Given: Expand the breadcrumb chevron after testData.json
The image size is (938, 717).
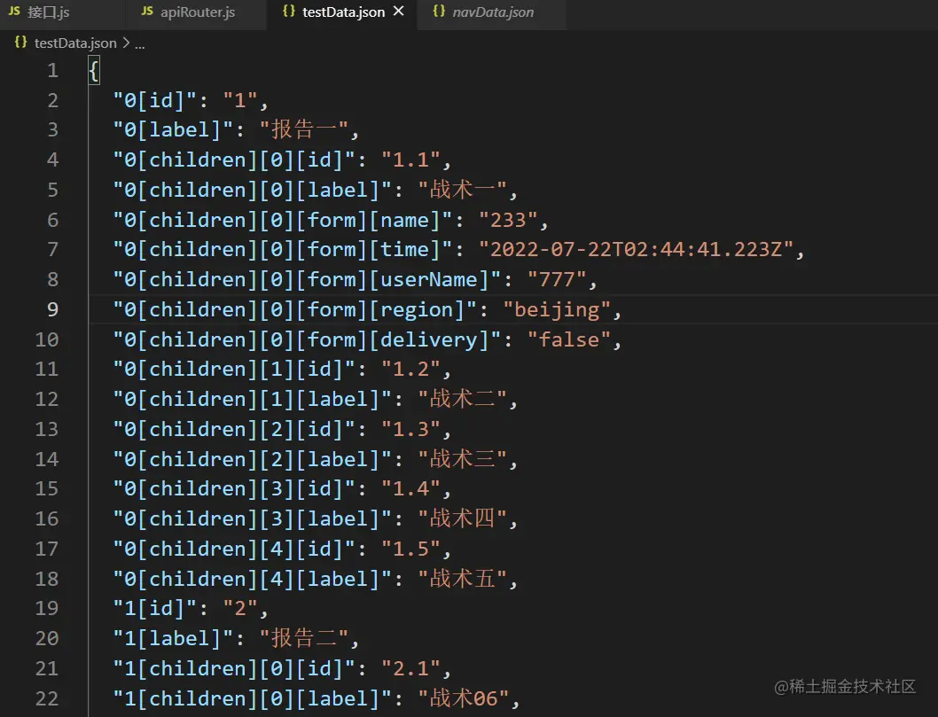Looking at the screenshot, I should 126,43.
